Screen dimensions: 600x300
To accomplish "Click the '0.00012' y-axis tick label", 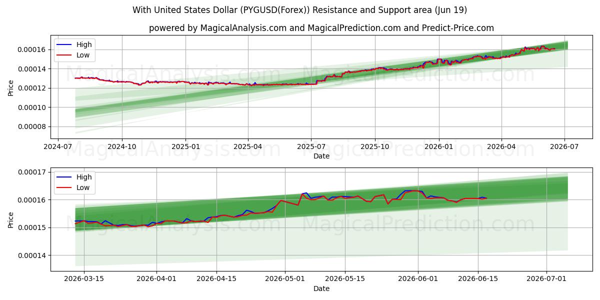I will [x=32, y=88].
